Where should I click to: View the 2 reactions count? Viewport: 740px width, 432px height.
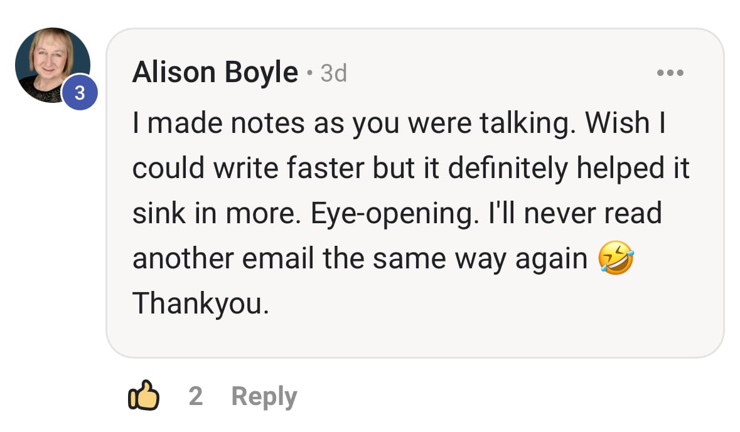[x=196, y=396]
